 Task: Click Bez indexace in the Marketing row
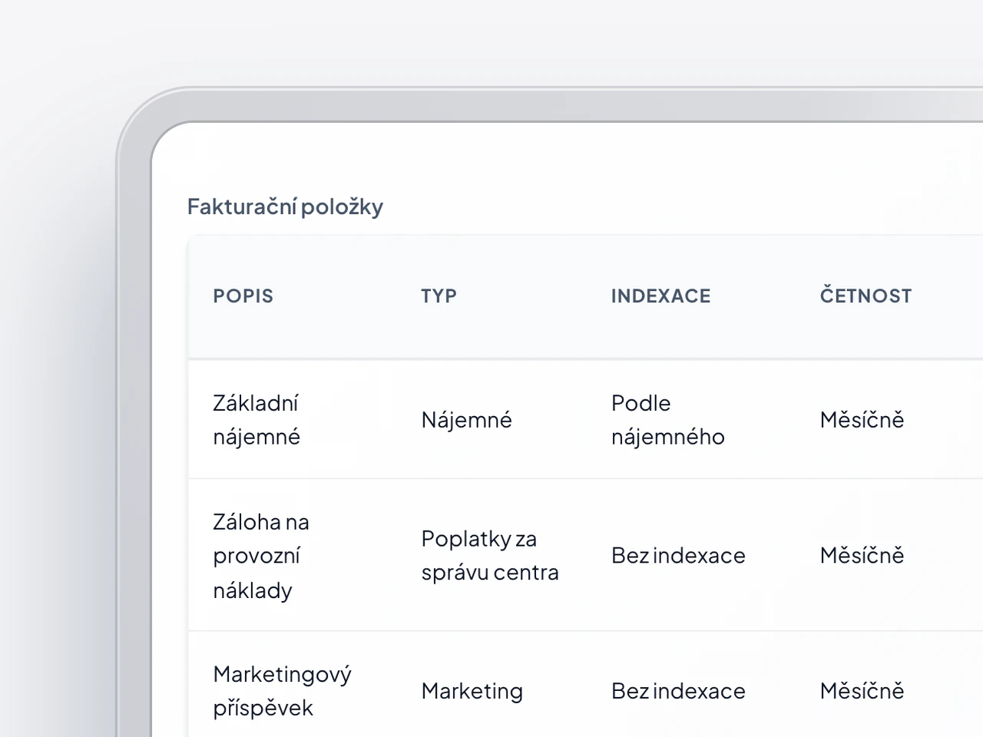678,691
